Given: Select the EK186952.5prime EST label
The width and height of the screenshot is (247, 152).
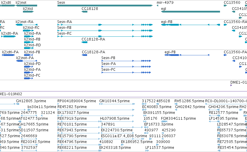Looking at the screenshot, I should point(137,142).
